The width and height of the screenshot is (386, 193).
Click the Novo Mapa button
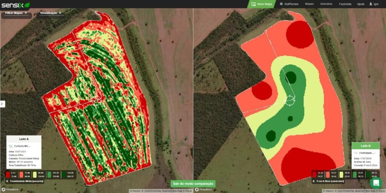[262, 4]
